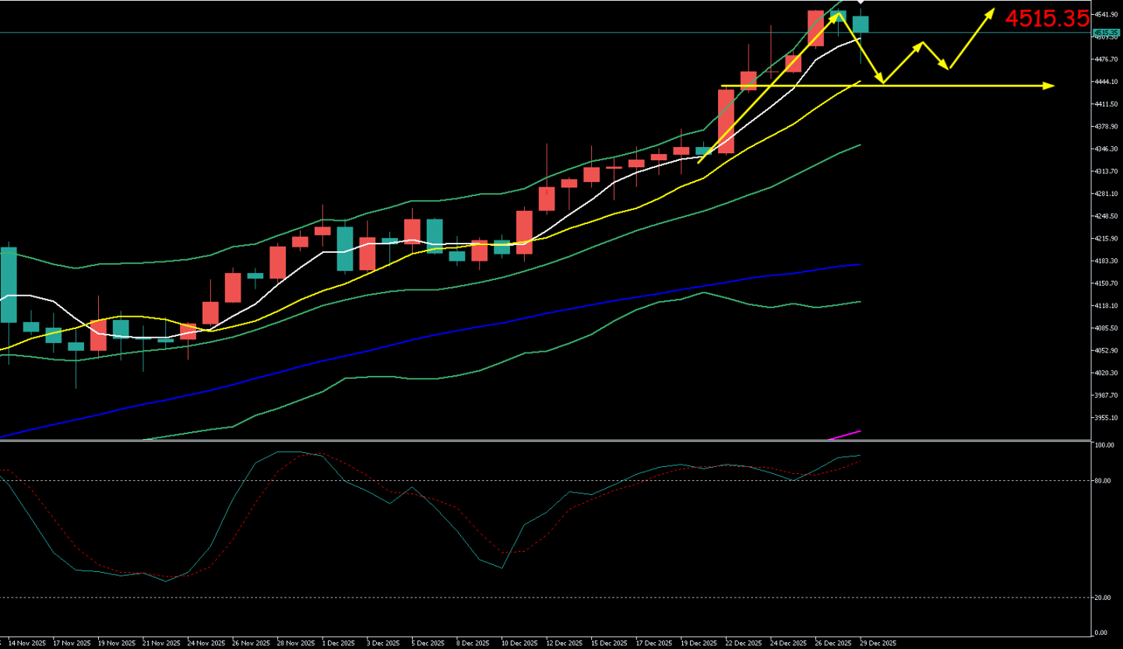Click the 3955.10 price scale label
Screen dimensions: 1123x649
pos(1106,418)
